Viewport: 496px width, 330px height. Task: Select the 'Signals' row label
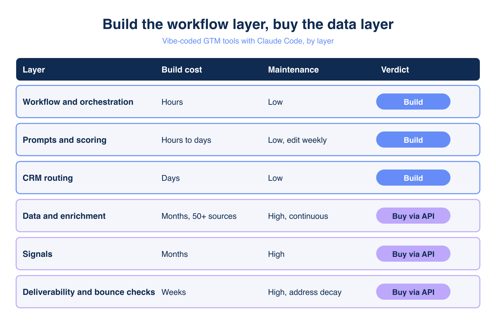[x=37, y=254]
